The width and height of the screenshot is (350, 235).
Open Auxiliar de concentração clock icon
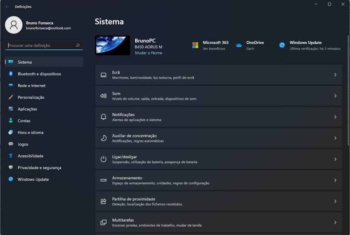pos(103,138)
